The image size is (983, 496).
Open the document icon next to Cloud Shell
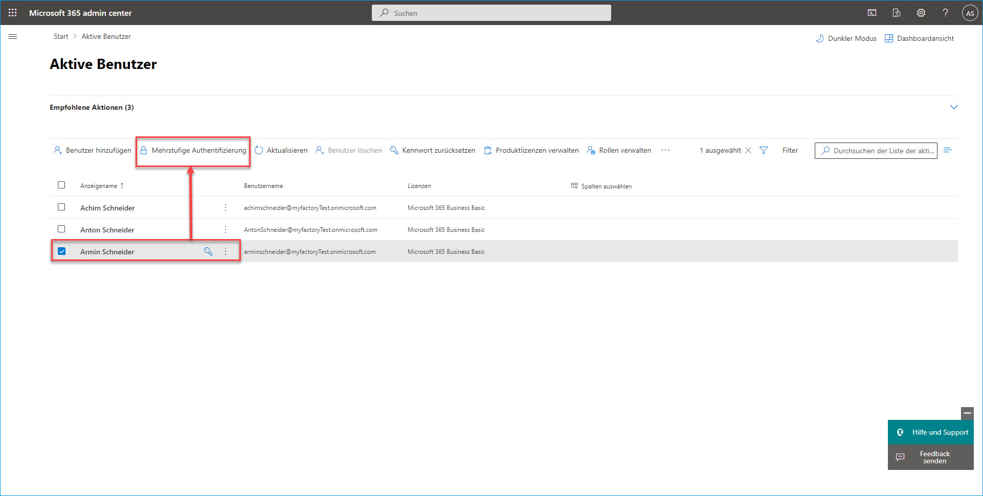click(x=897, y=13)
